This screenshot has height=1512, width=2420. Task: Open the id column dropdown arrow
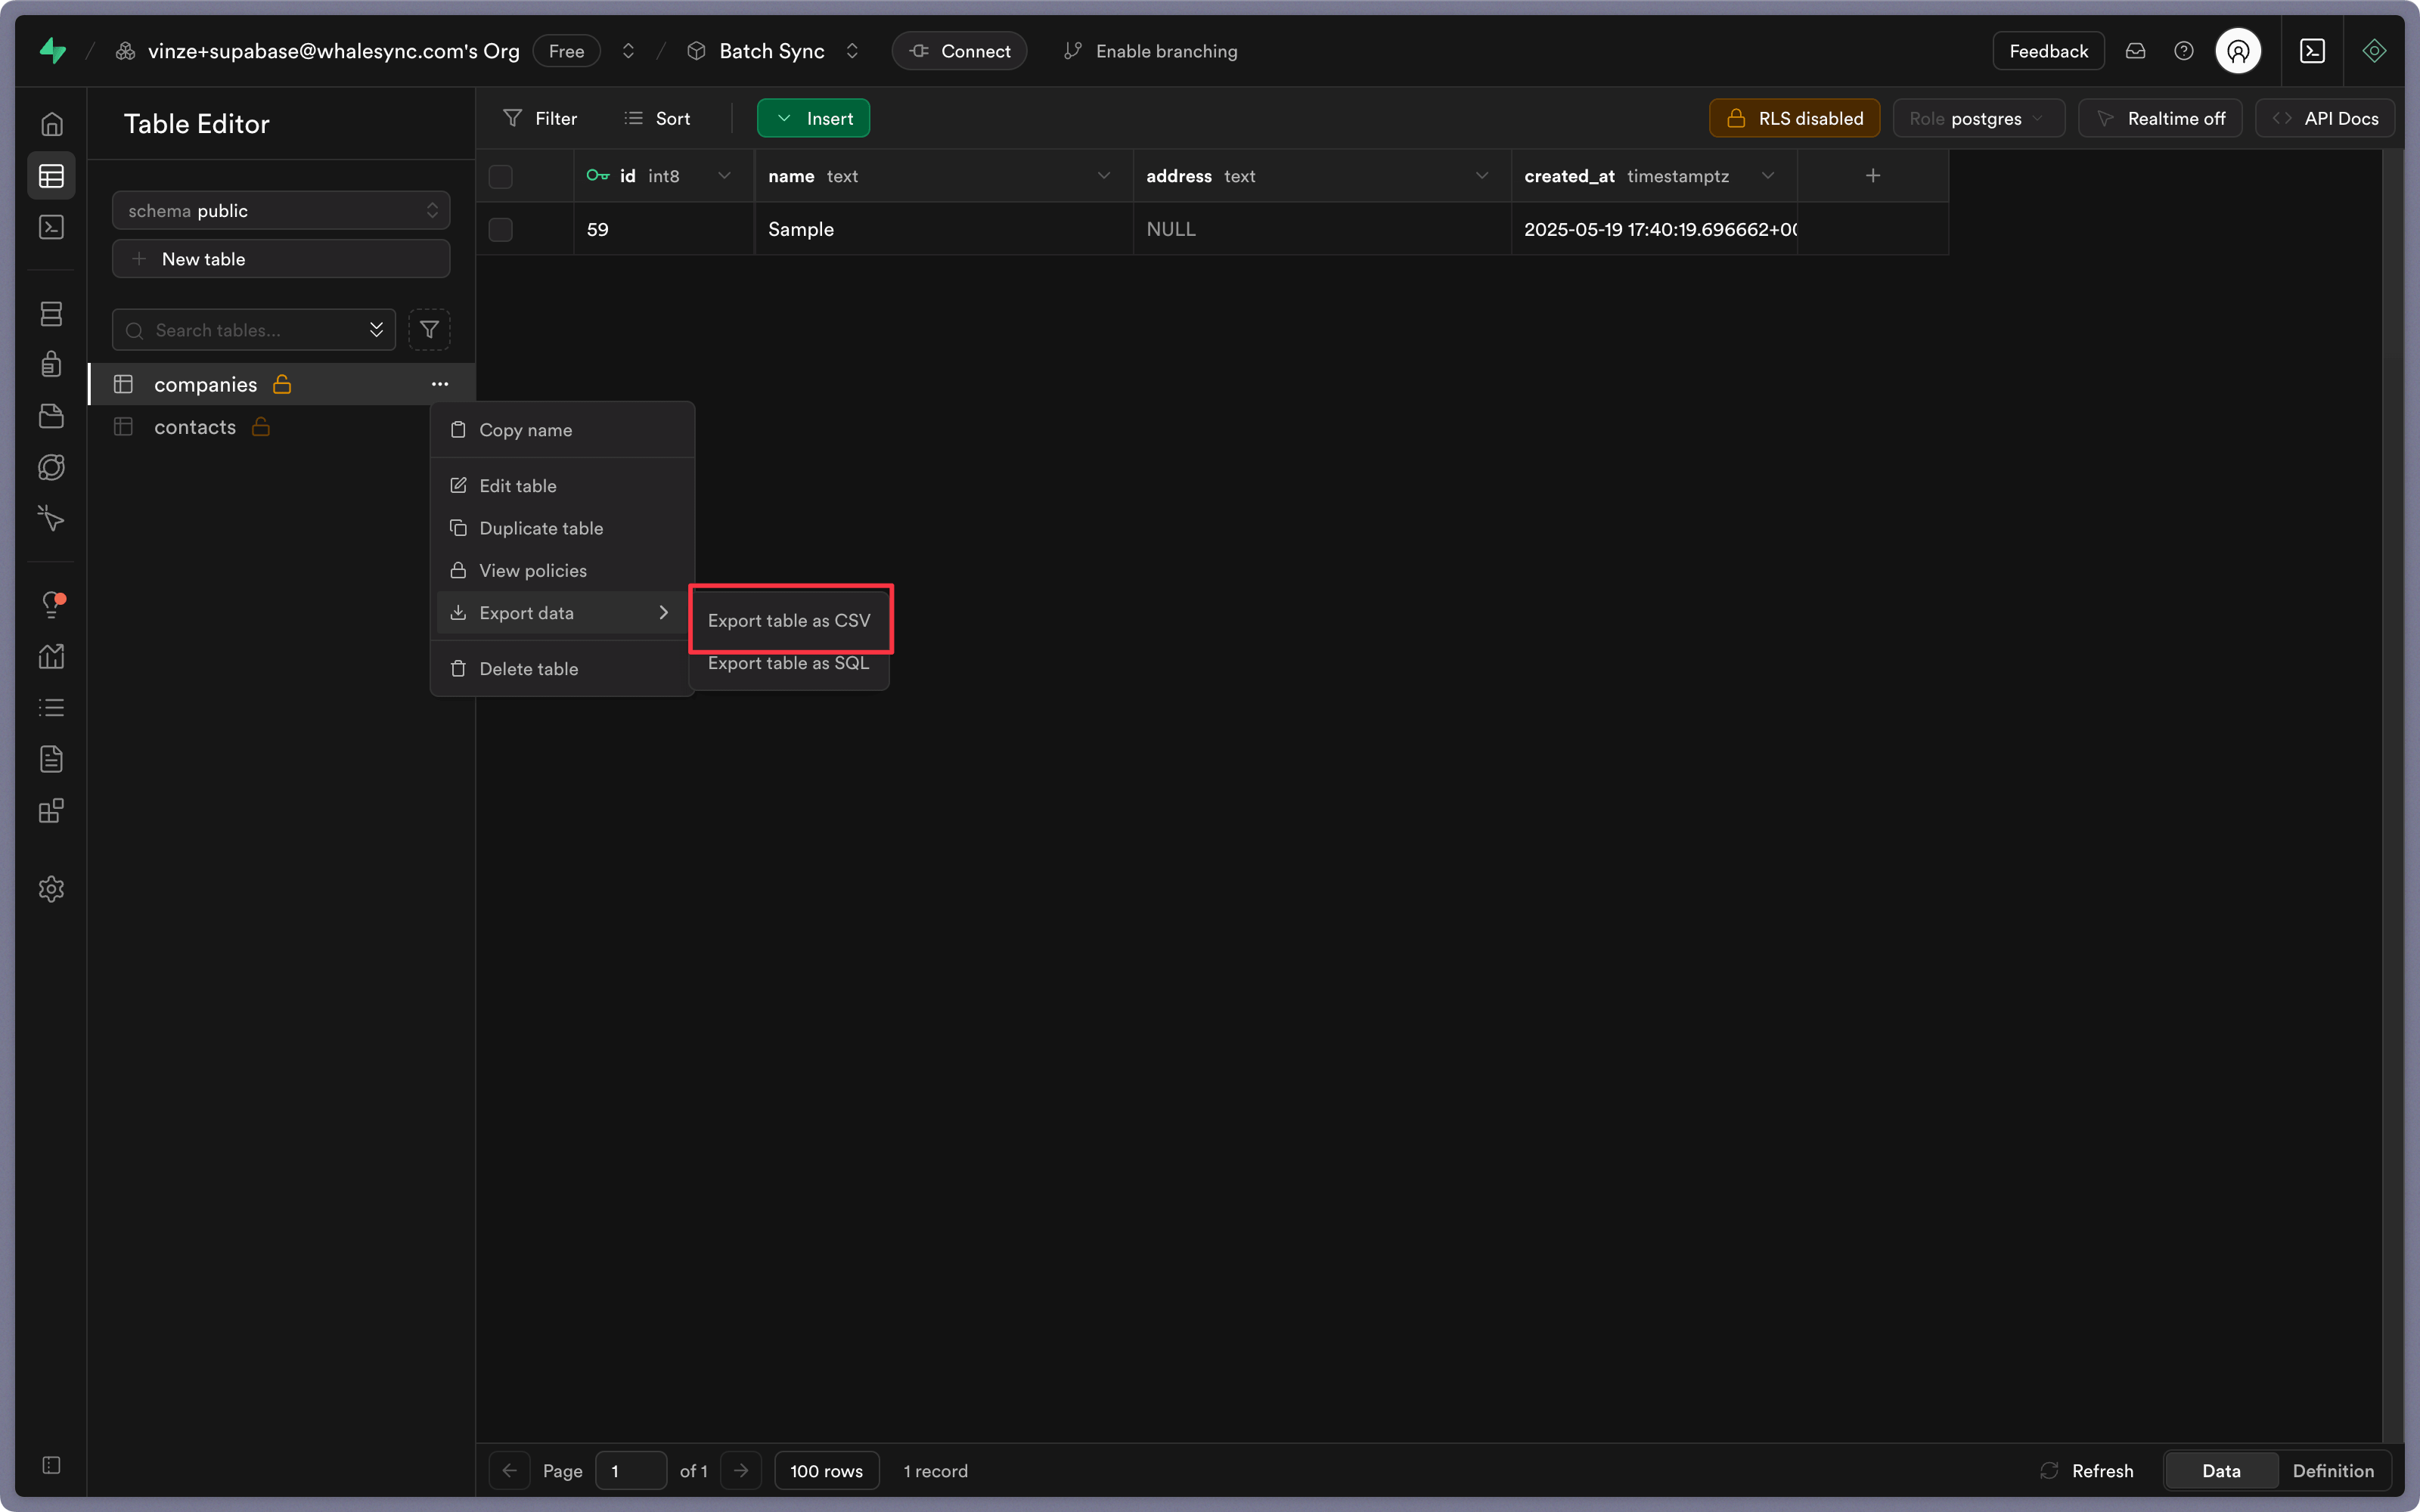tap(724, 176)
